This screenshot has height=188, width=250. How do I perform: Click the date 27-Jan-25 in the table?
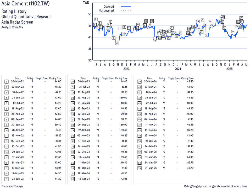151,141
